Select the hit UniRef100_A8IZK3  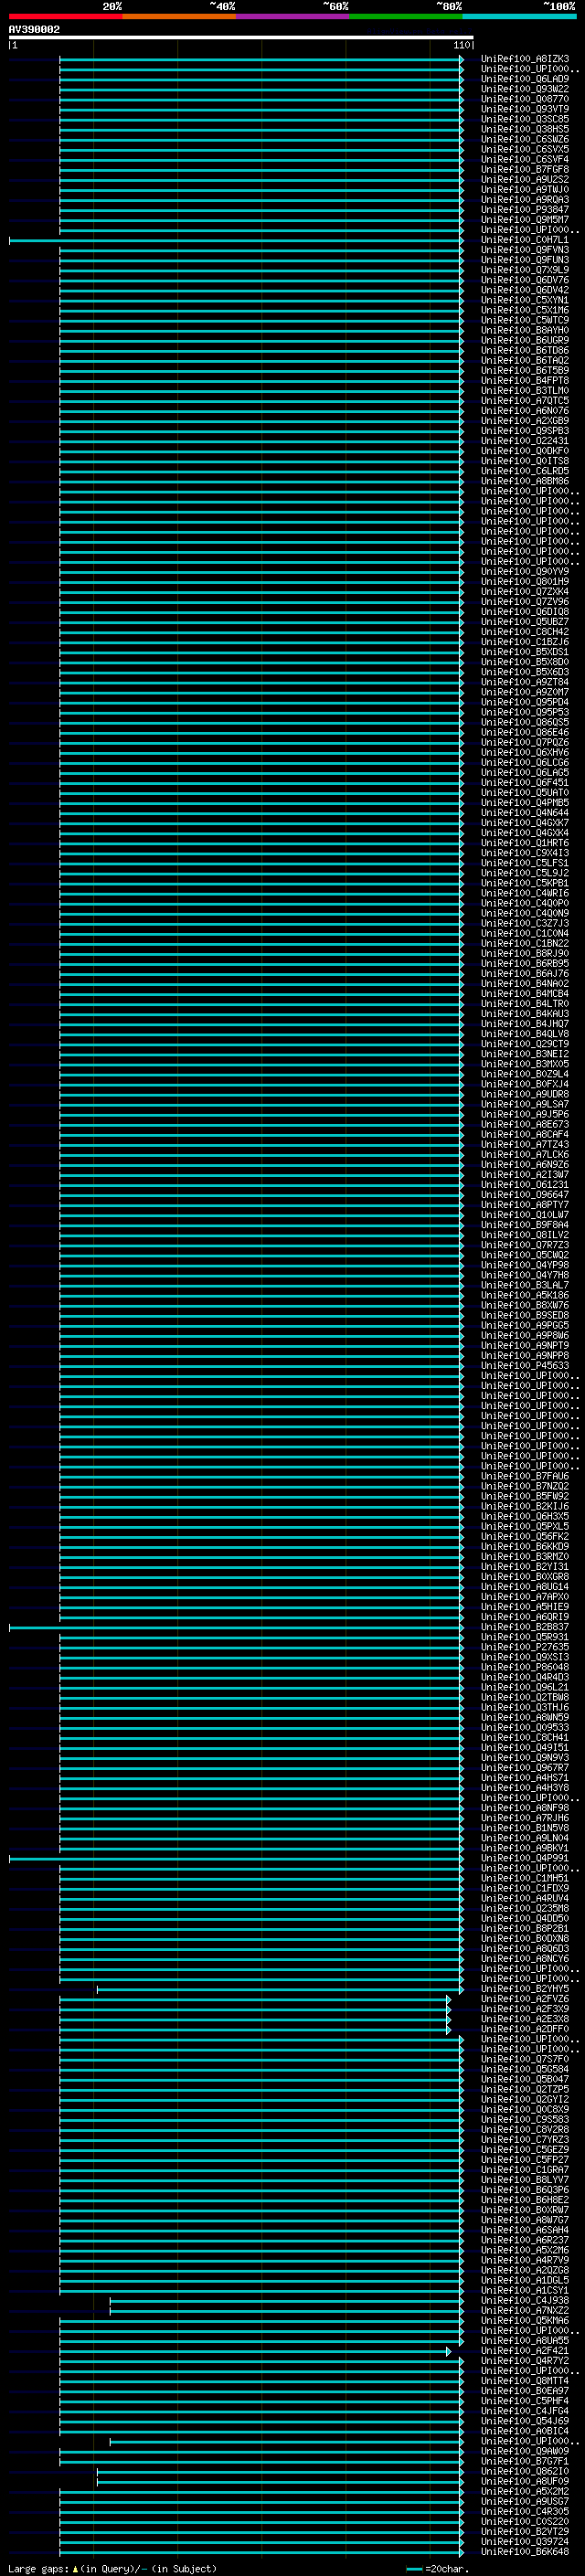(x=525, y=59)
